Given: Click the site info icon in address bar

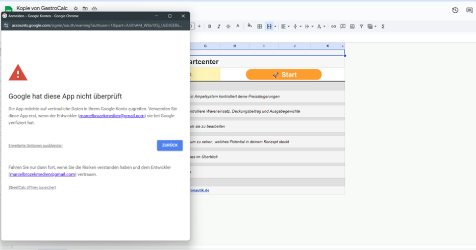Looking at the screenshot, I should tap(6, 26).
